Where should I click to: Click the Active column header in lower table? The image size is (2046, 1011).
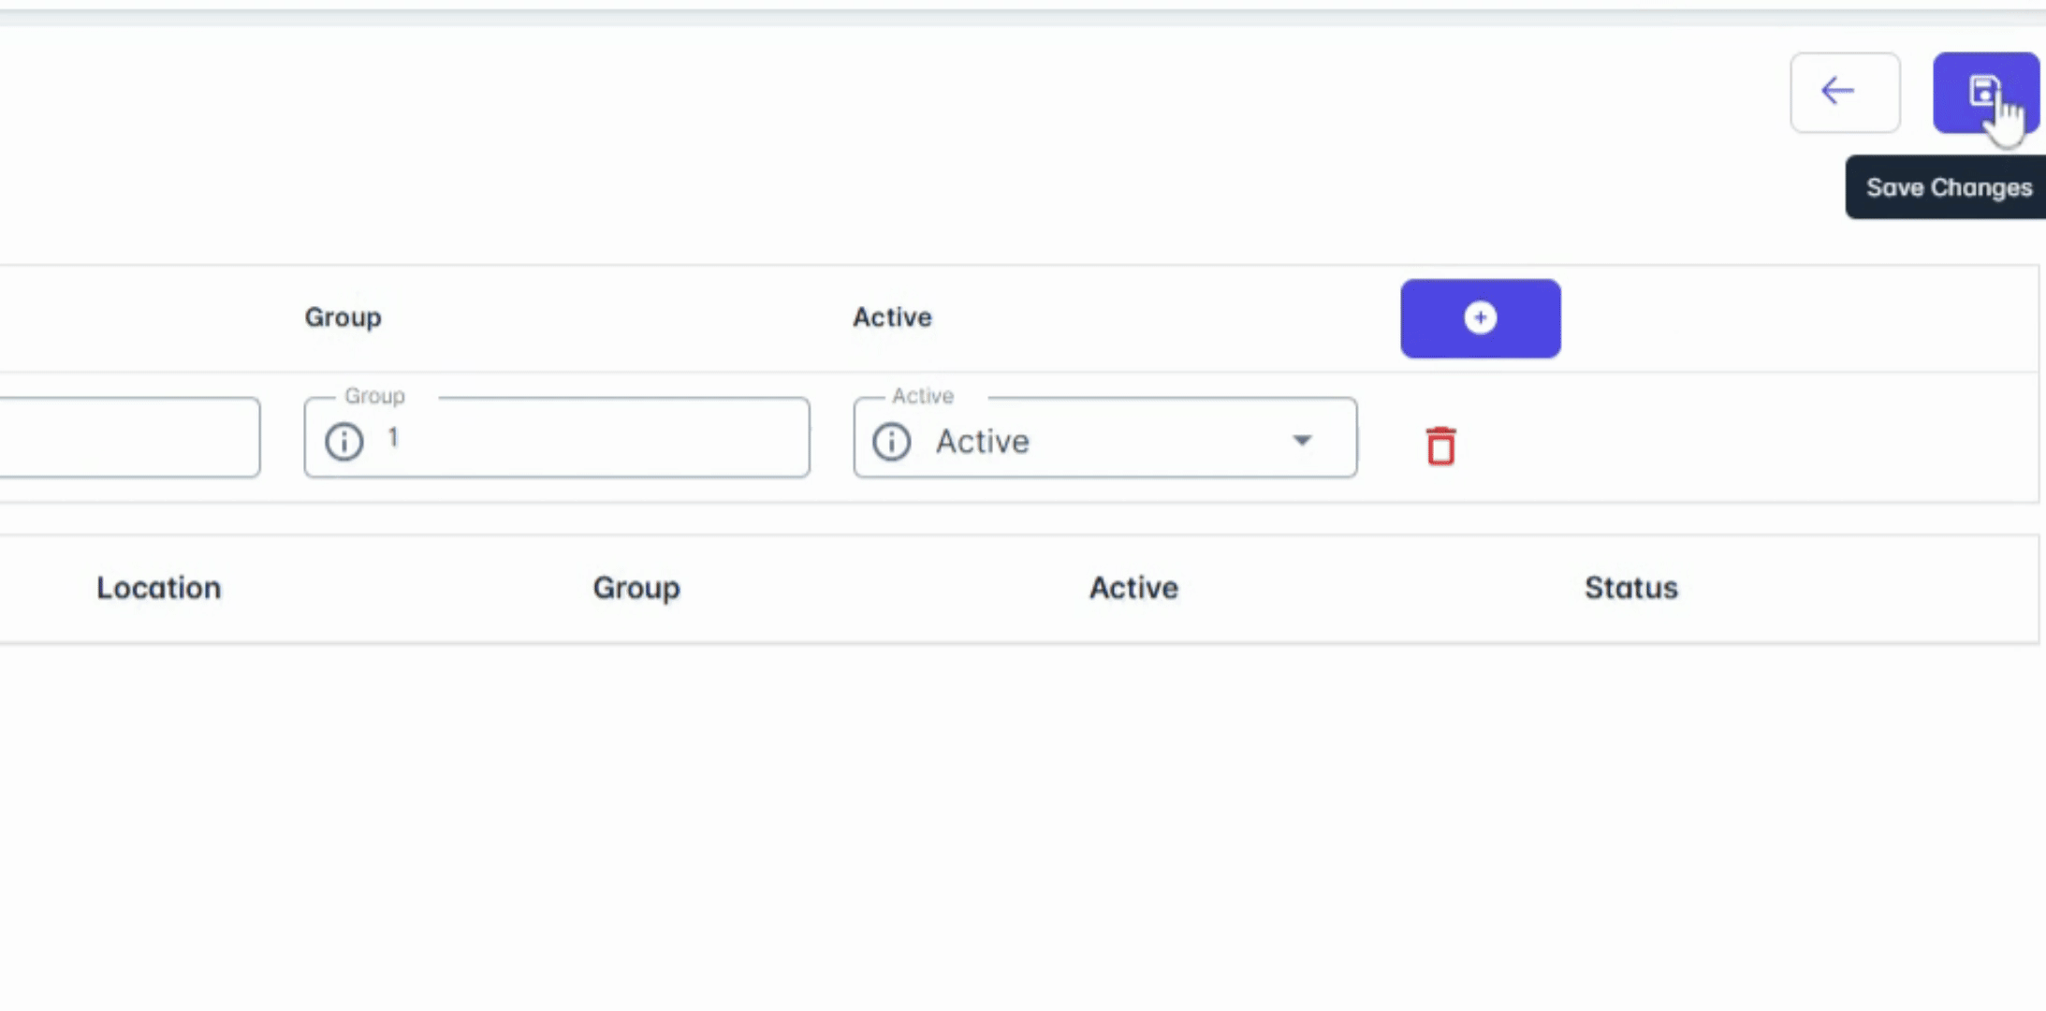(1133, 588)
